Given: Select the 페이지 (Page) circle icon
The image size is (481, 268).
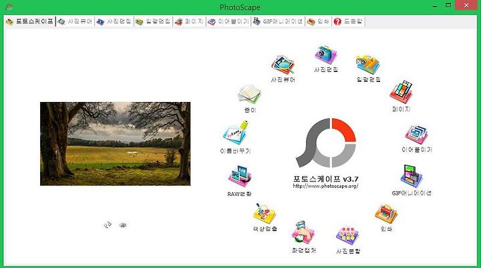Looking at the screenshot, I should pyautogui.click(x=401, y=92).
